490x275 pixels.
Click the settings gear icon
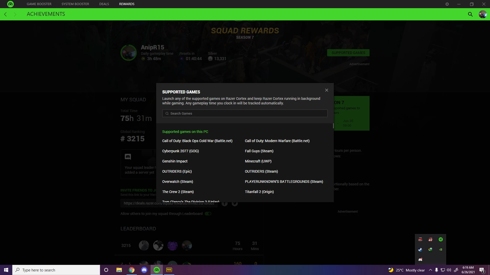coord(447,4)
